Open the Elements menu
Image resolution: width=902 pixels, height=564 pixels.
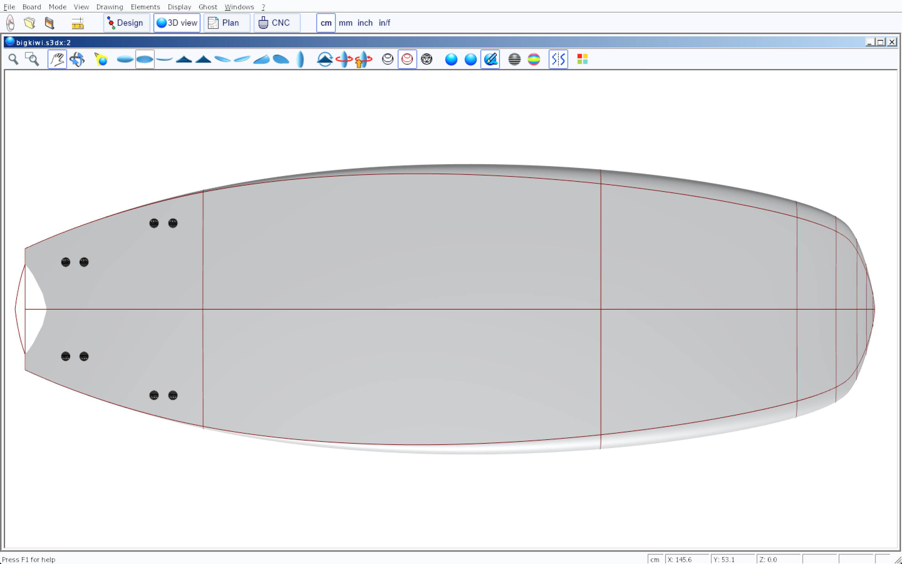pyautogui.click(x=145, y=7)
